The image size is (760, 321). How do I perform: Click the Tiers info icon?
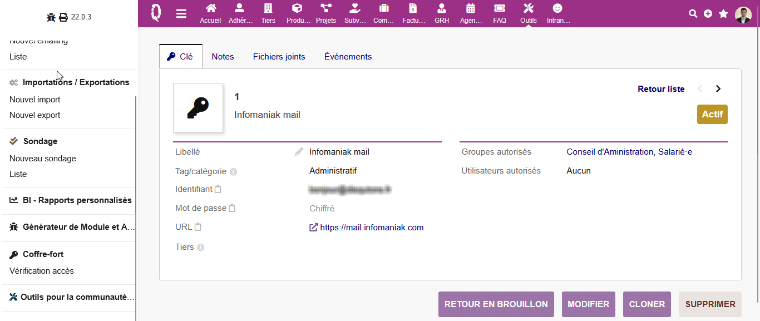point(201,248)
